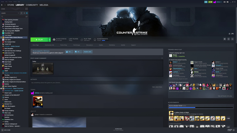Open the Market link
The height and width of the screenshot is (133, 237).
pos(123,45)
